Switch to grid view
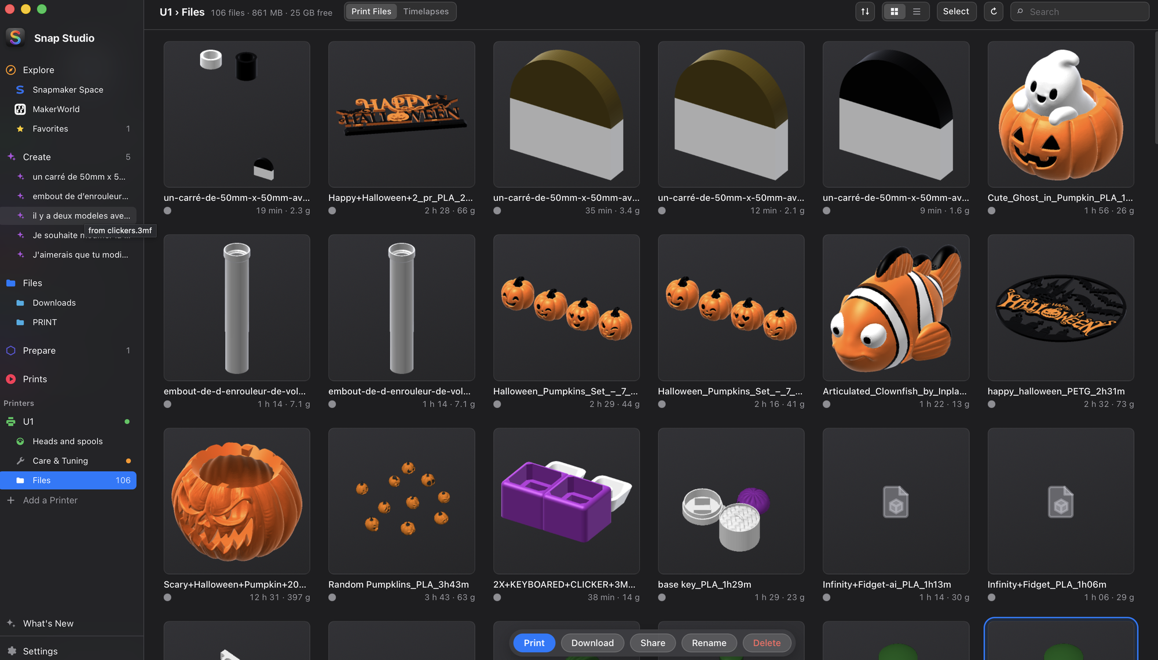The height and width of the screenshot is (660, 1158). coord(895,12)
